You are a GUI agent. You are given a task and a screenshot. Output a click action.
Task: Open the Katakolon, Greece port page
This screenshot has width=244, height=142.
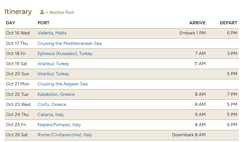coord(56,94)
